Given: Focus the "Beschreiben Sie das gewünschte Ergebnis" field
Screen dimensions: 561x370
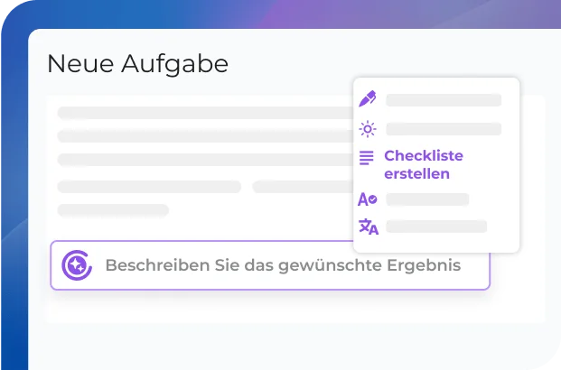Looking at the screenshot, I should point(282,265).
